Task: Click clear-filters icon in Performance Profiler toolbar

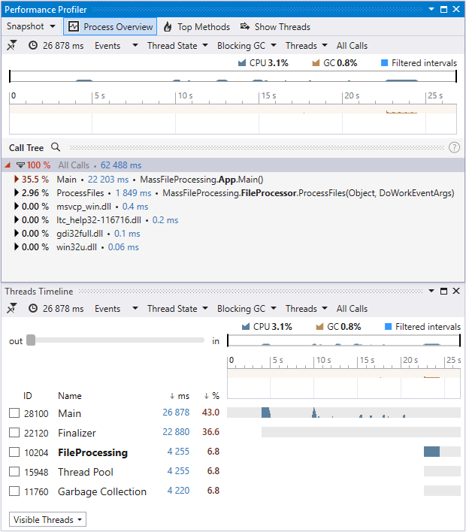Action: 13,46
